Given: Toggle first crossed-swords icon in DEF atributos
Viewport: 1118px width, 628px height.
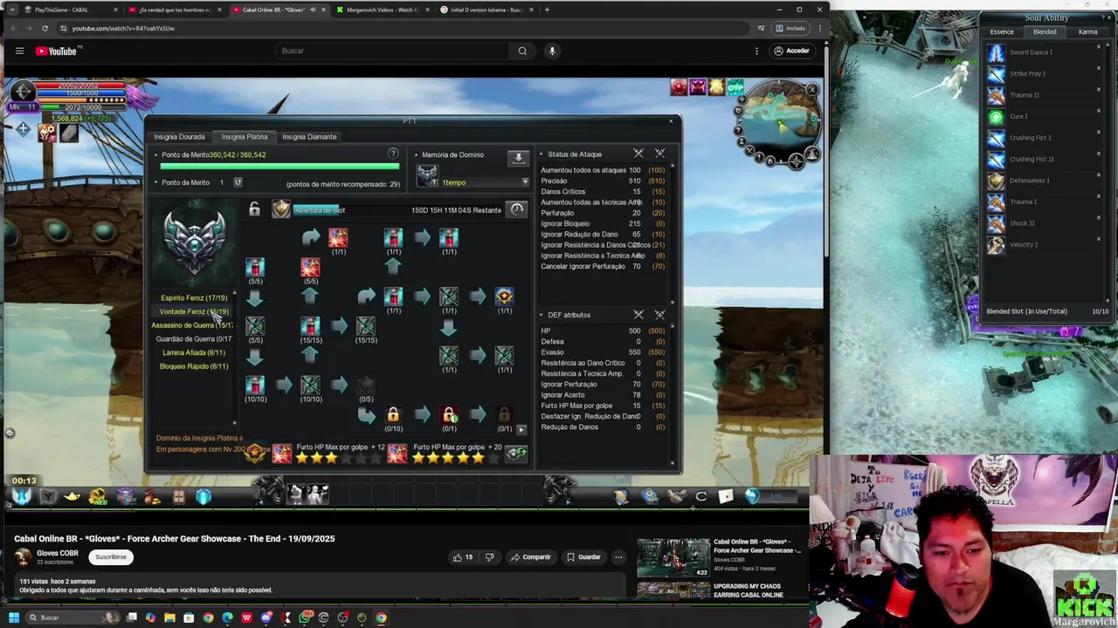Looking at the screenshot, I should (638, 314).
